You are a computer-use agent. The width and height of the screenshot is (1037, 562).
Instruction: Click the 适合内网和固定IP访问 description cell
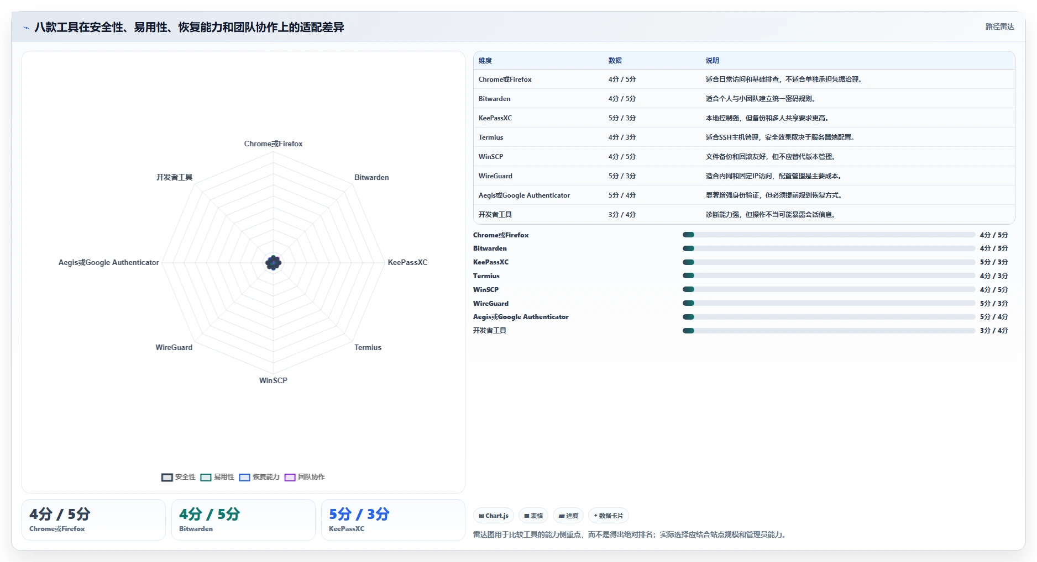773,176
